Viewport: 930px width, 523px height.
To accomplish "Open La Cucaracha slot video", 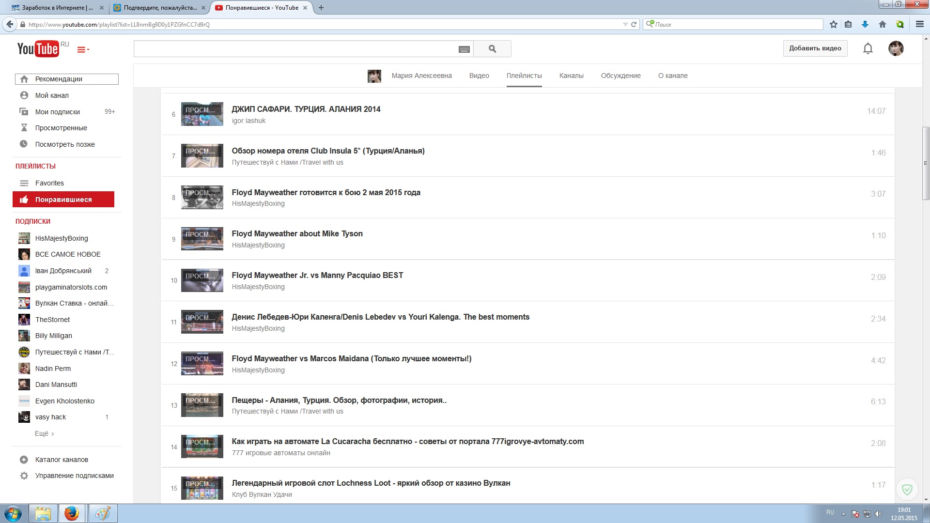I will coord(408,441).
